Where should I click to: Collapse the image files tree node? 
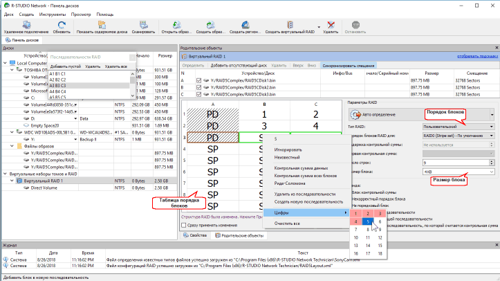click(x=12, y=146)
